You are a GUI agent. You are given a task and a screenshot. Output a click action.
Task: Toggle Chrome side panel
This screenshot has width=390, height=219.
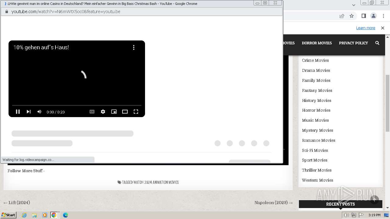click(364, 16)
